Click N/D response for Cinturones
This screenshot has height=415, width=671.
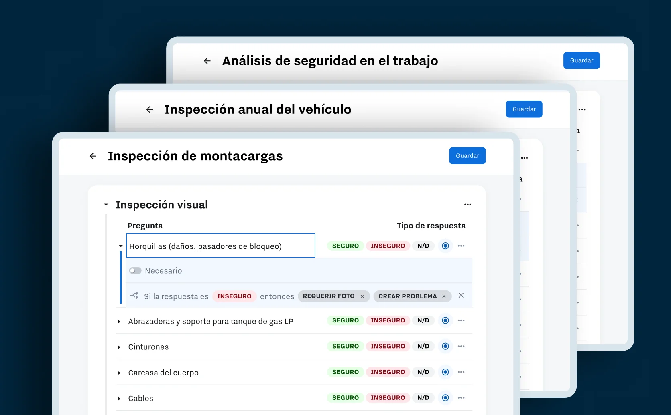point(423,346)
